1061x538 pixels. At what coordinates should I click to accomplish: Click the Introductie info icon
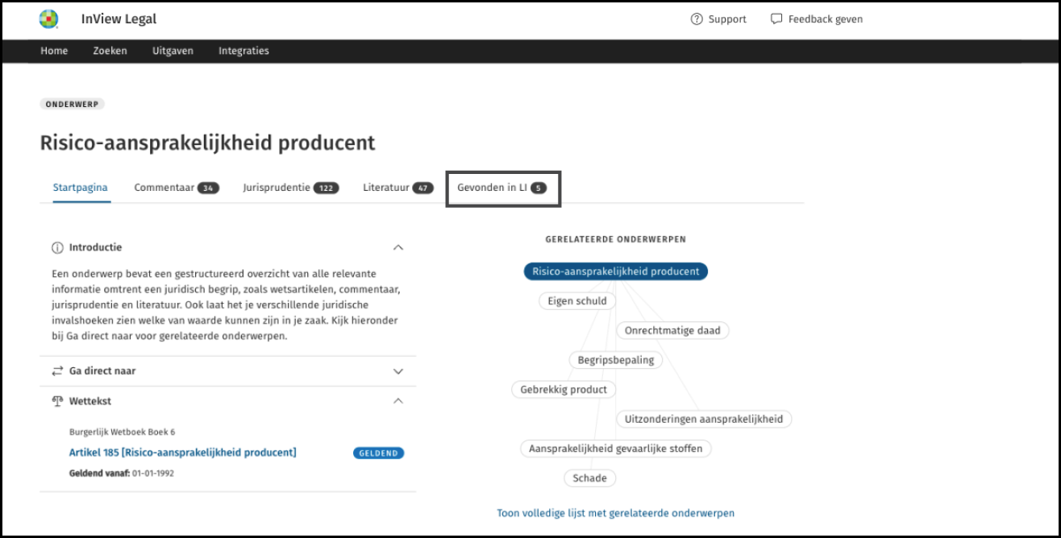(57, 248)
